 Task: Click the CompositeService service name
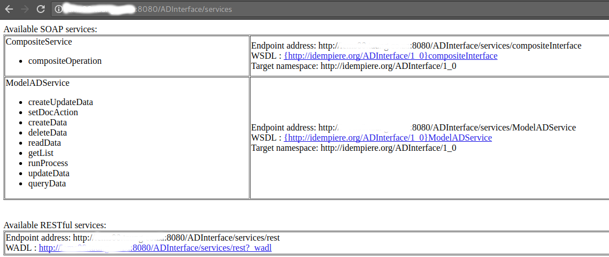click(x=39, y=42)
